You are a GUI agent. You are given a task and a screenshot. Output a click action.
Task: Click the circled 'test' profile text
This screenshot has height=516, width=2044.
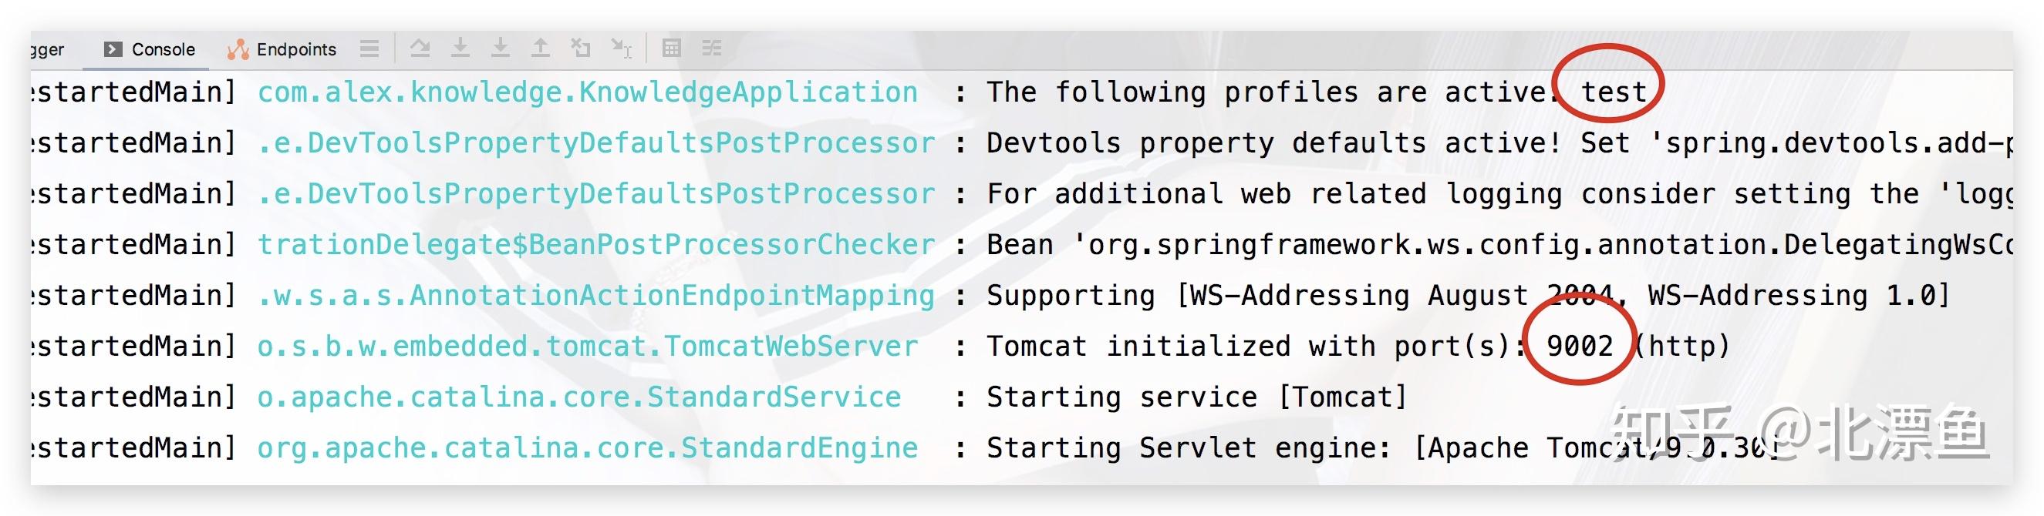click(x=1613, y=92)
